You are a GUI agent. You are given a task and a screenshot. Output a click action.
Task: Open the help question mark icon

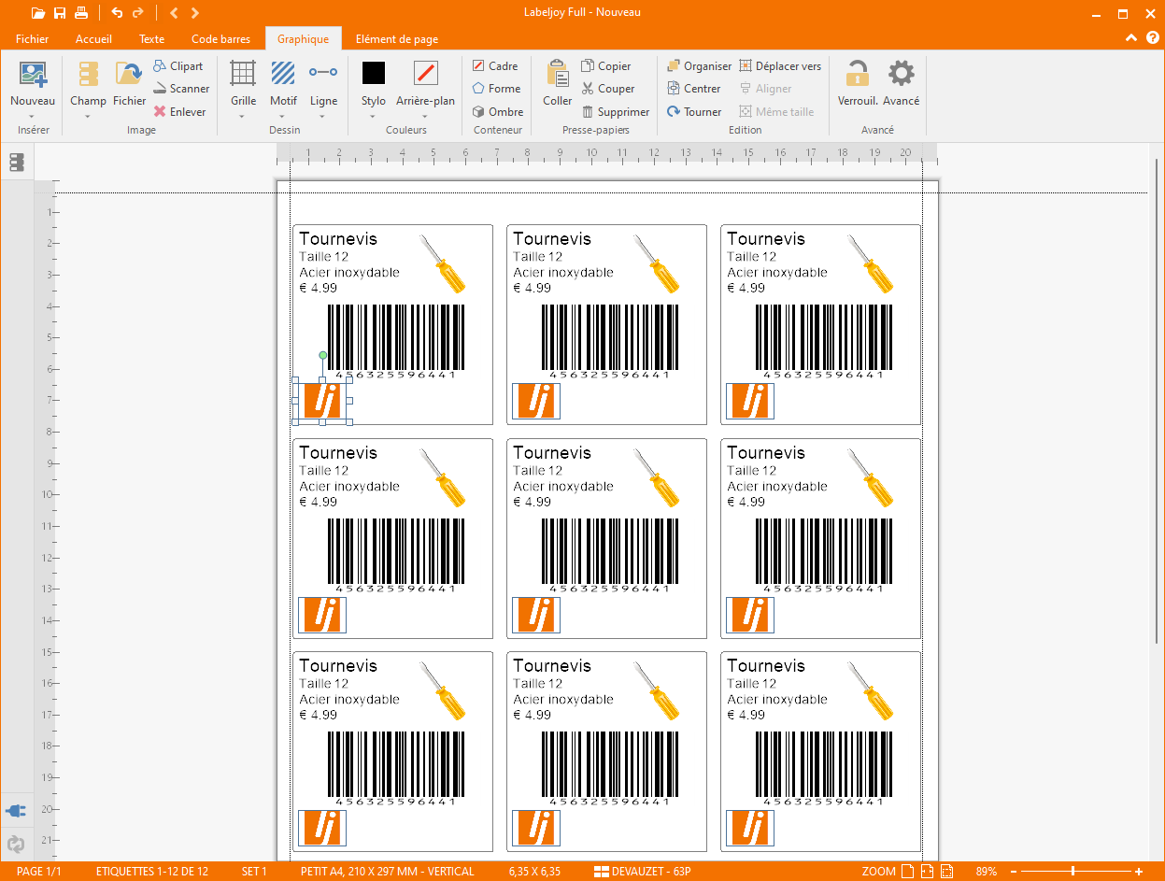(x=1153, y=38)
